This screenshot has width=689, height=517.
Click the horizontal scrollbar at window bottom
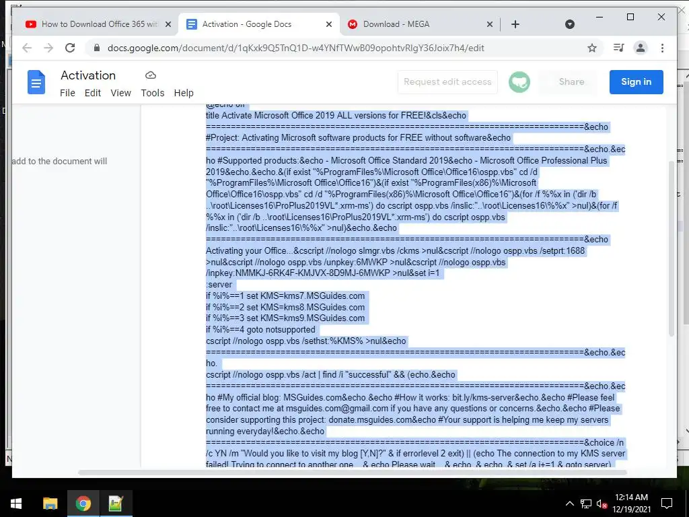pyautogui.click(x=353, y=473)
